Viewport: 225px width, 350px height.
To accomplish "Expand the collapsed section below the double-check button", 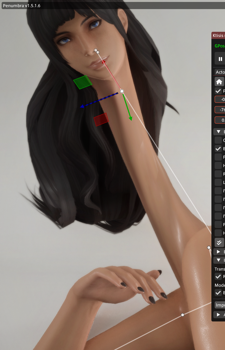I will coord(219,252).
